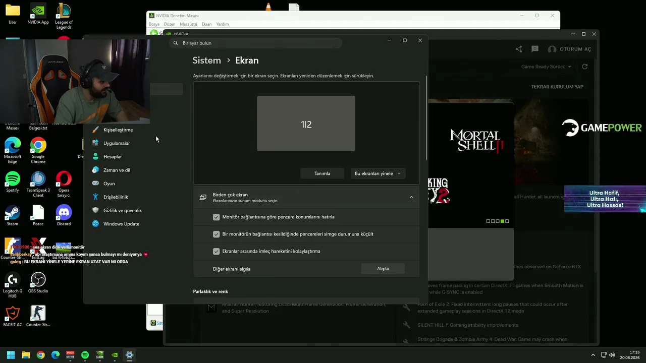The height and width of the screenshot is (363, 646).
Task: Open Hesaplar settings category
Action: tap(113, 157)
